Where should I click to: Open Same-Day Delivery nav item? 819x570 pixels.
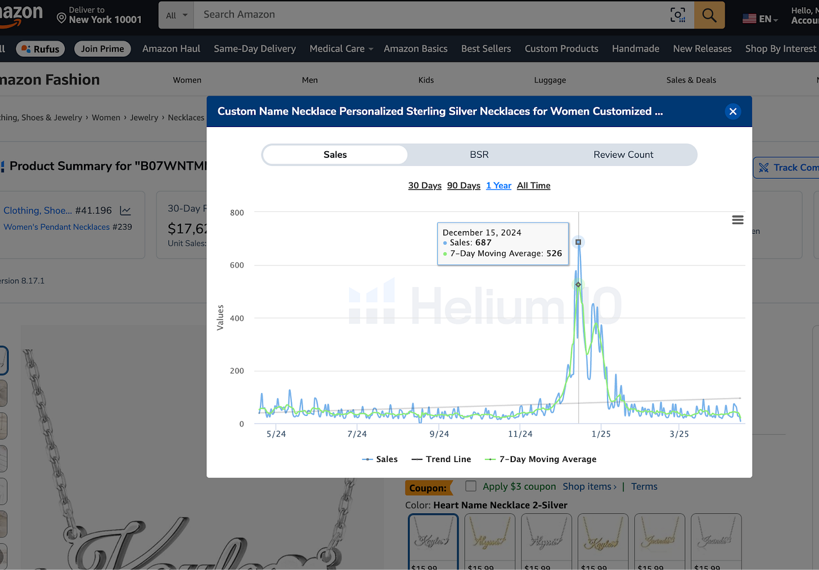(255, 49)
